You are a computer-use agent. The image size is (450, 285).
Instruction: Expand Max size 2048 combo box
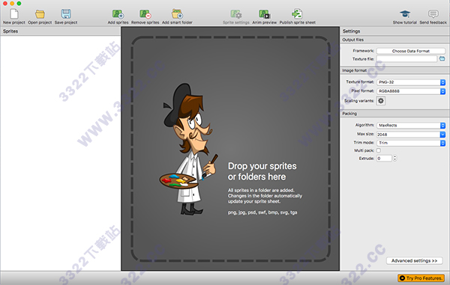411,134
